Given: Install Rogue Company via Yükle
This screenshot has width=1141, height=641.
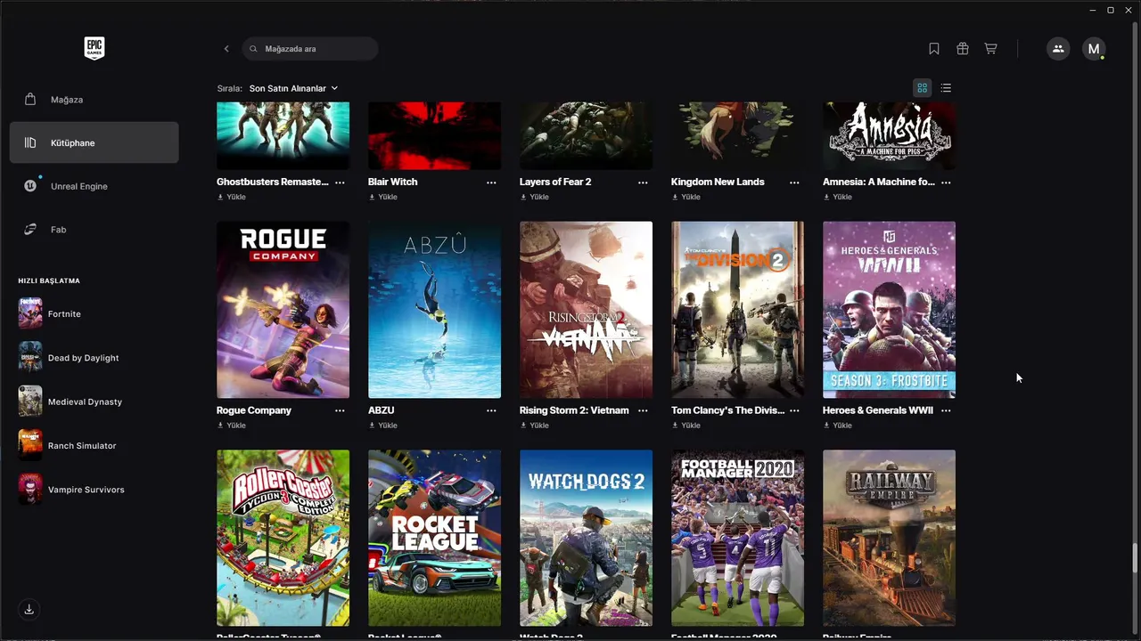Looking at the screenshot, I should [232, 426].
